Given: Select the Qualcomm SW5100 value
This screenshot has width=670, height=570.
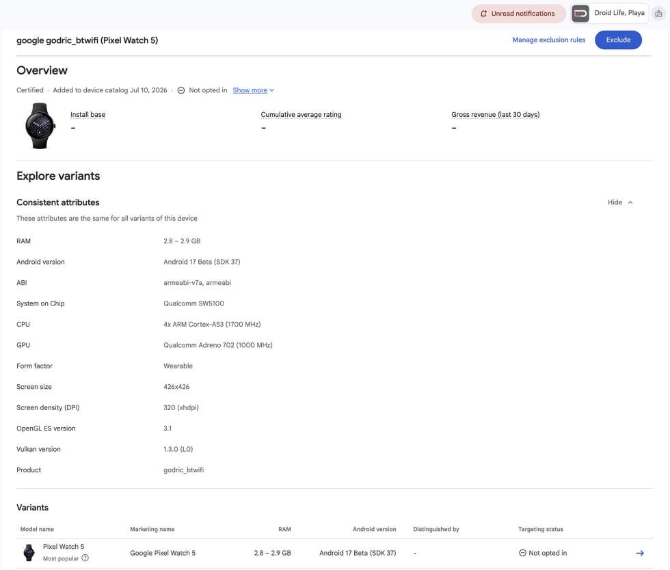Looking at the screenshot, I should [193, 303].
